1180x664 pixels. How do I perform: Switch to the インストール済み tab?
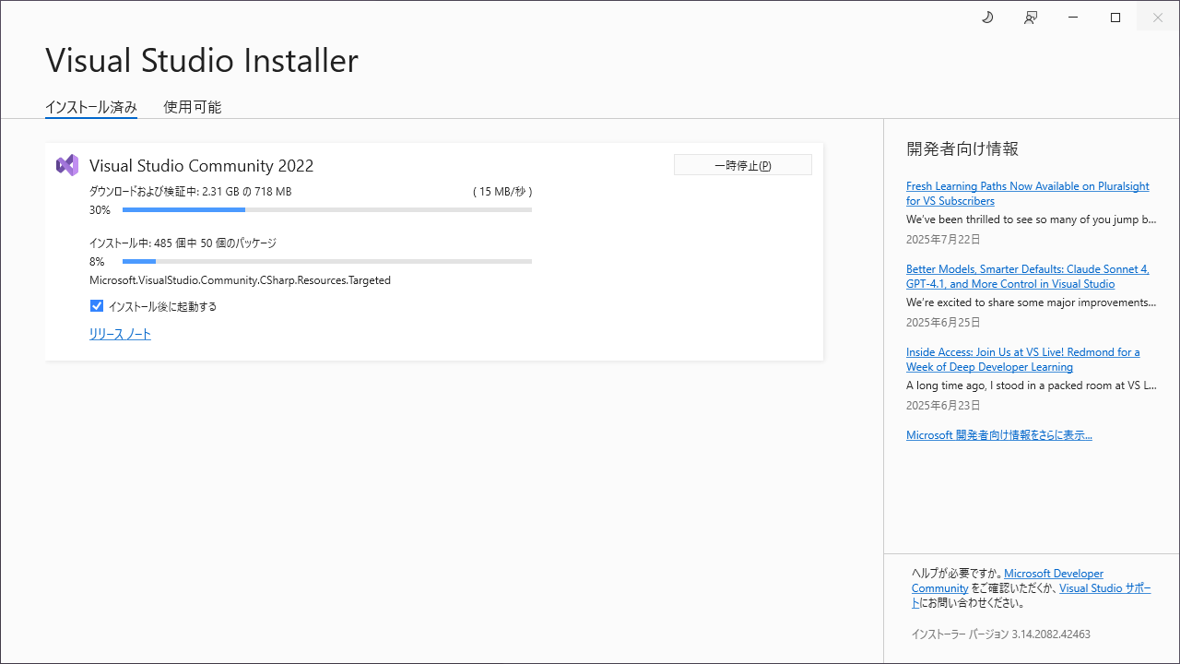click(x=91, y=107)
